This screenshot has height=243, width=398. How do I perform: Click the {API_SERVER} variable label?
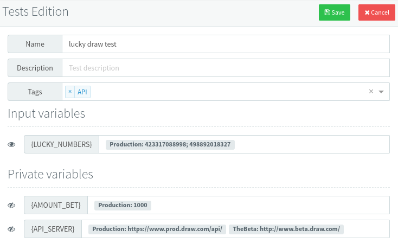[53, 229]
